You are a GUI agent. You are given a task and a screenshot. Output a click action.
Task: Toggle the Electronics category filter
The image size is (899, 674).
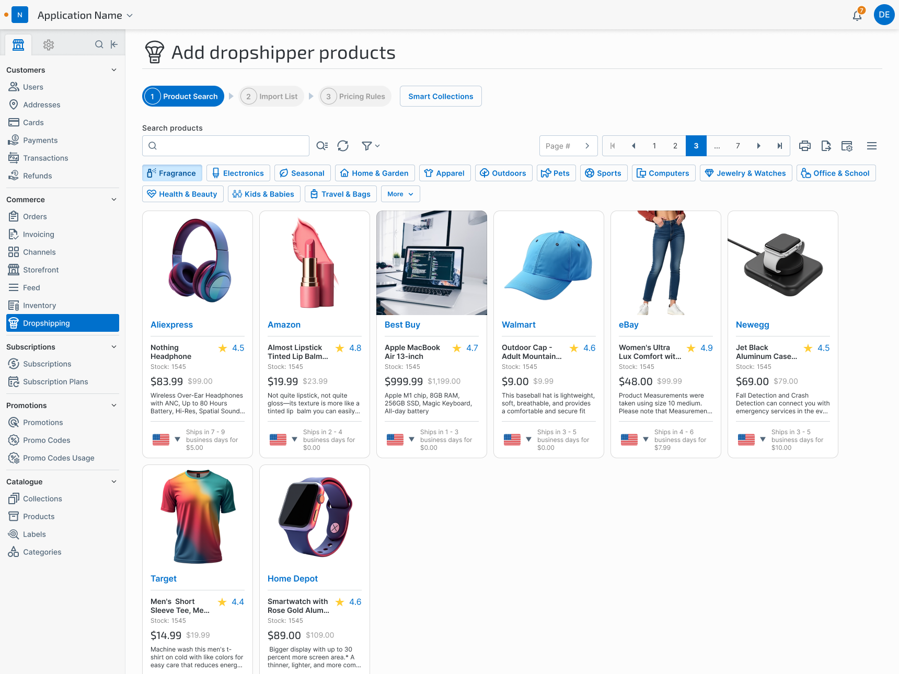tap(238, 173)
